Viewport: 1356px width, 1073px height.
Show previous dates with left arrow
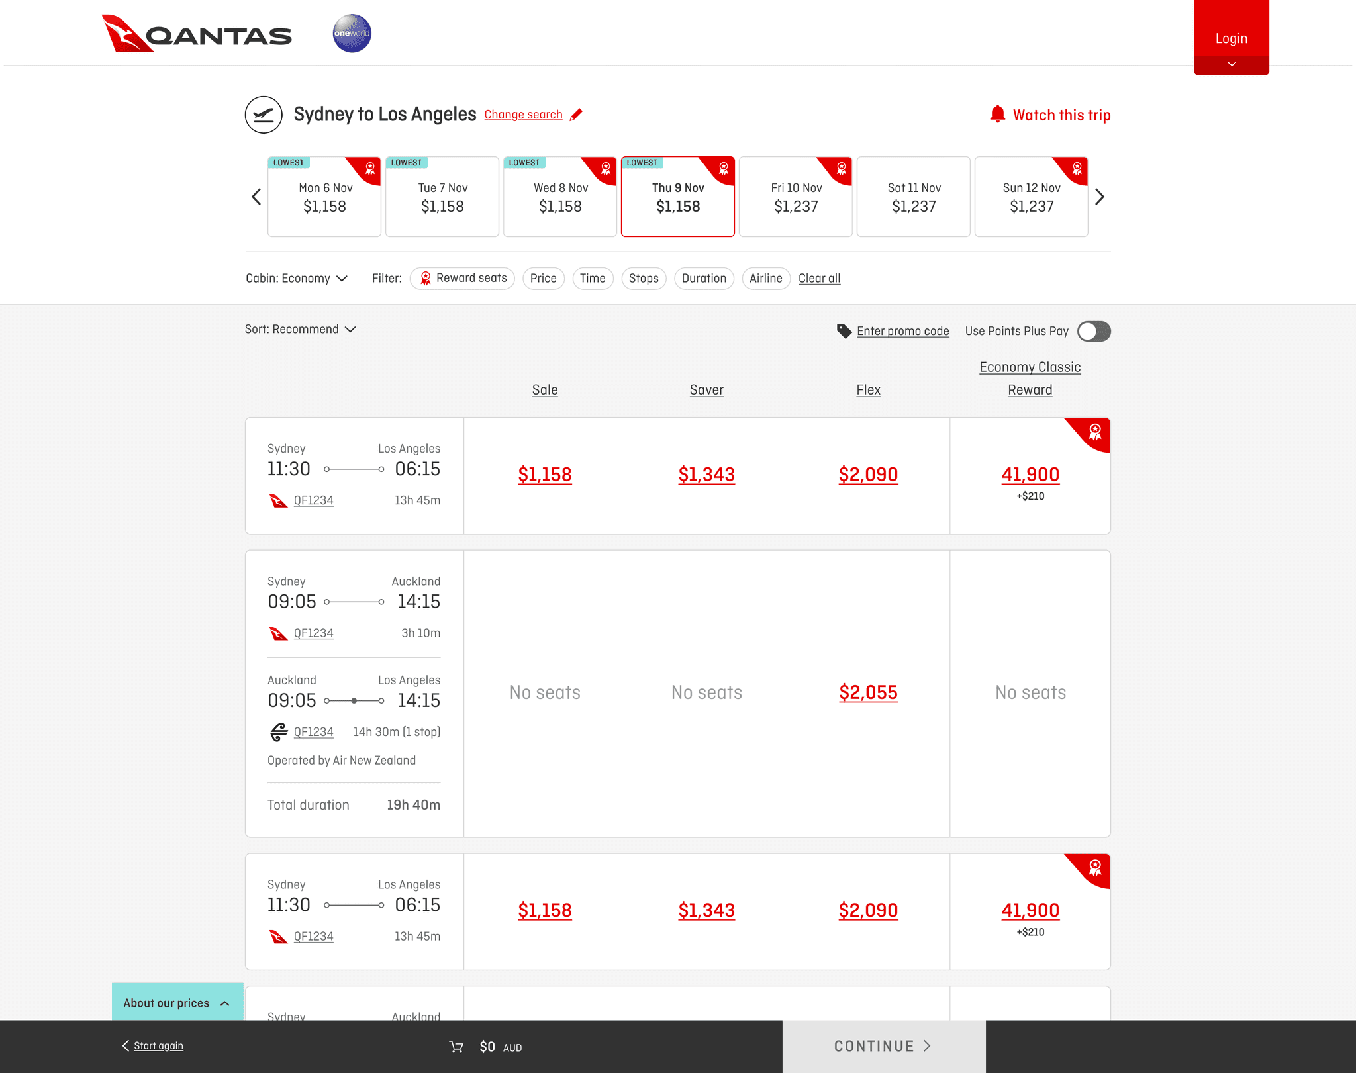[256, 197]
